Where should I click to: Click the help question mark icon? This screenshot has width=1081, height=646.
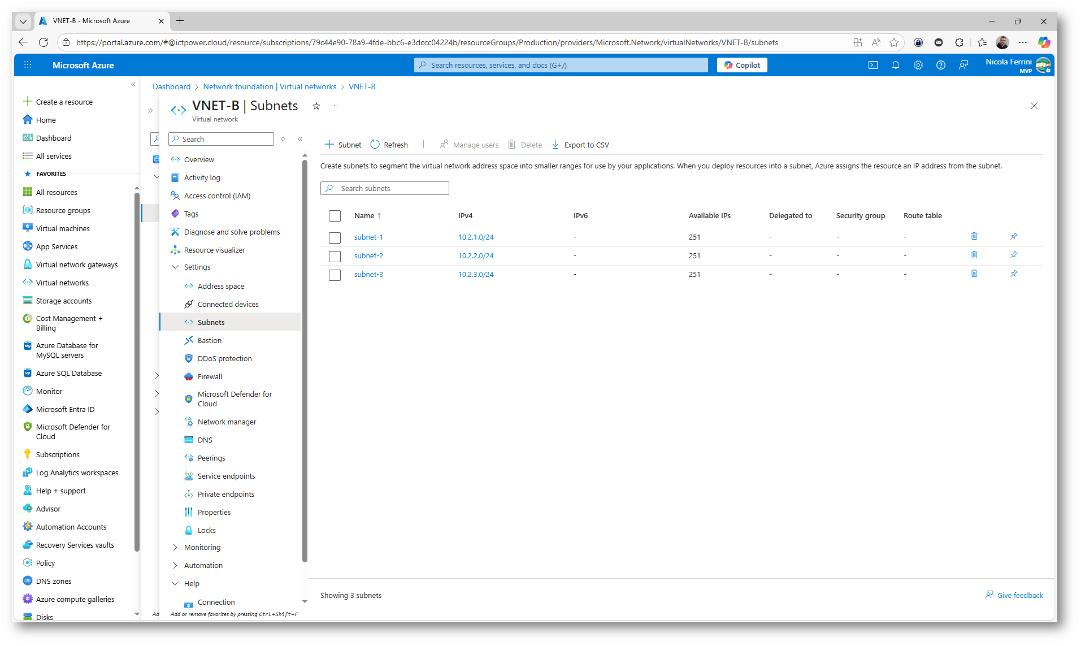pyautogui.click(x=940, y=65)
